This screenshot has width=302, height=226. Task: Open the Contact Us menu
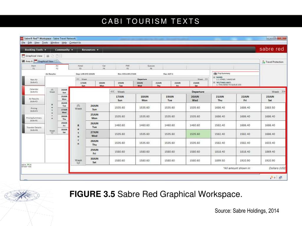click(75, 43)
